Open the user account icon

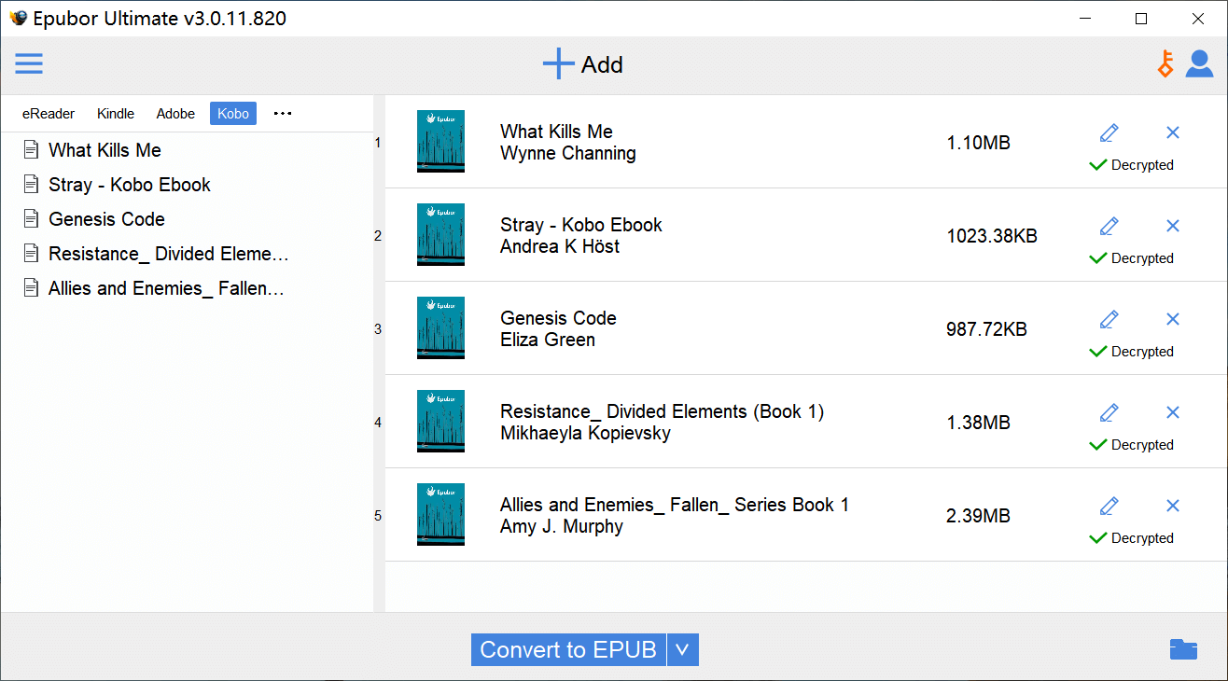[1199, 63]
